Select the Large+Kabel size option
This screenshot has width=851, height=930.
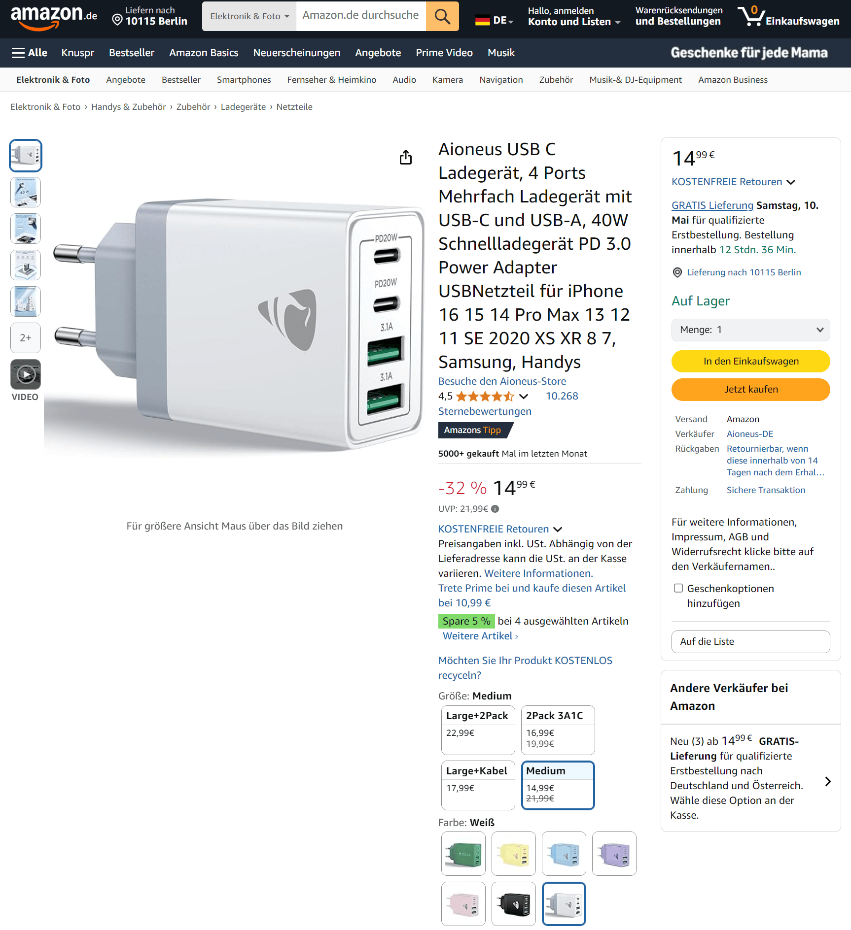point(478,785)
